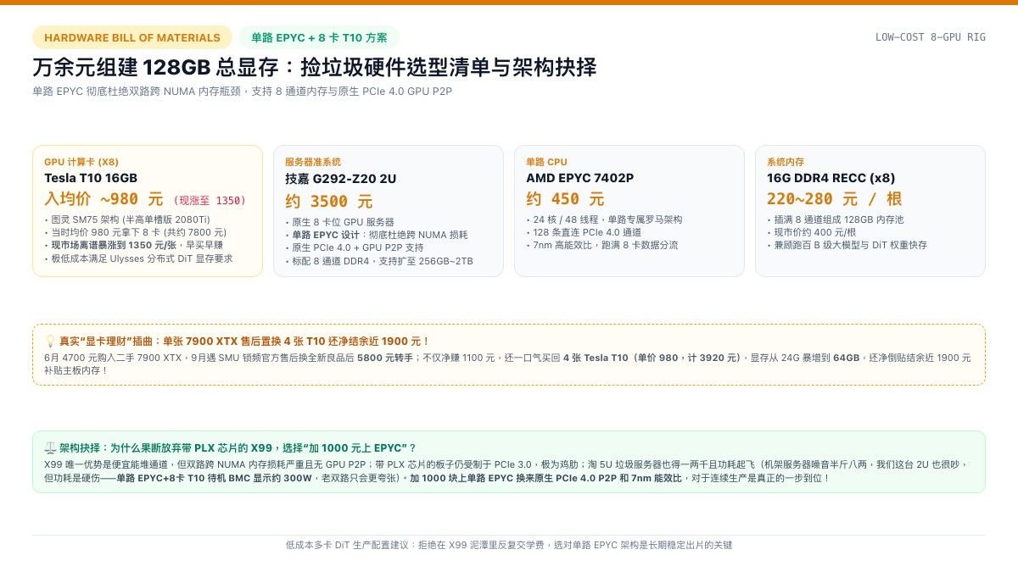
Task: Click the price 220~280 元 / 根
Action: [835, 199]
